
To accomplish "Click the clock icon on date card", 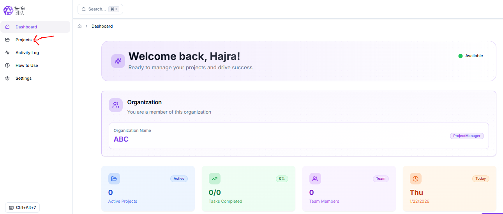I will point(416,179).
